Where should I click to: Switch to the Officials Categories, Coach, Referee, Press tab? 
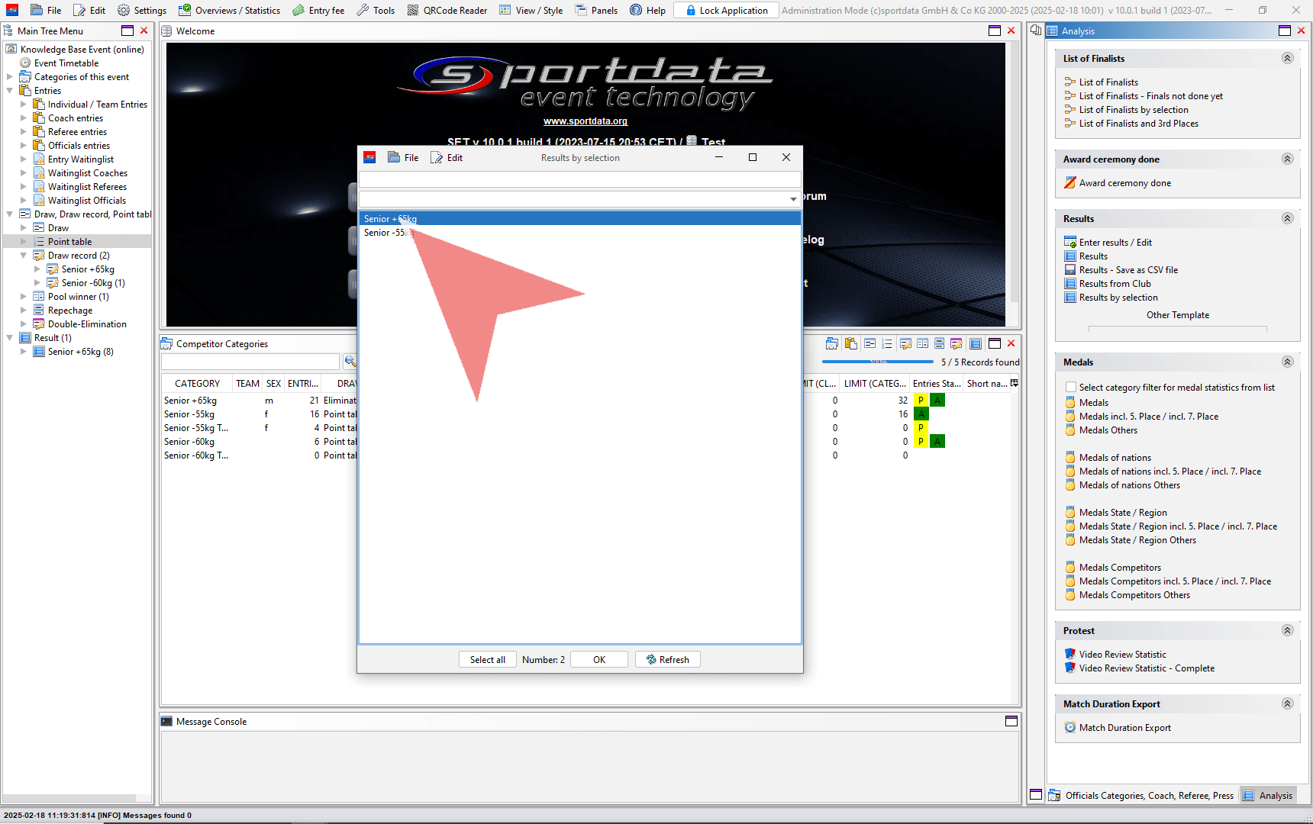point(1141,795)
